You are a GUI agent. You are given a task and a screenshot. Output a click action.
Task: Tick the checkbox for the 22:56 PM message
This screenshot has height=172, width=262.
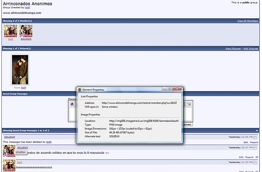[255, 138]
